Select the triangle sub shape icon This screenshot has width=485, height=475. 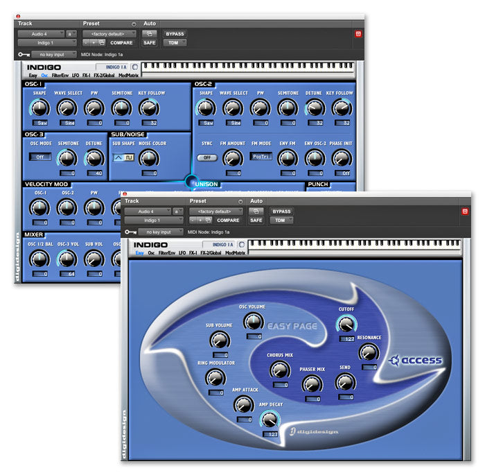(x=118, y=157)
